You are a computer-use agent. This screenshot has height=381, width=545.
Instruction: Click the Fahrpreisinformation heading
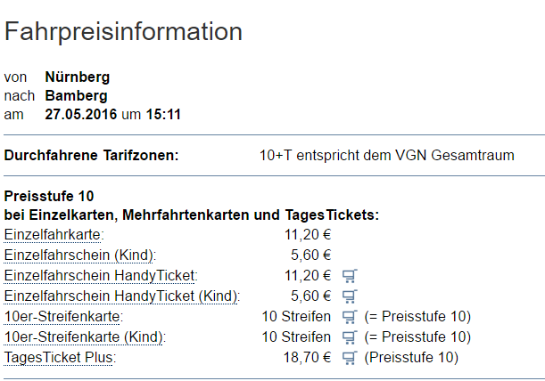123,32
